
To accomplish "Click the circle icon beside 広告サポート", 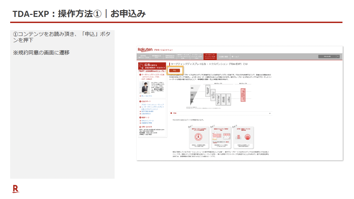I will (140, 102).
